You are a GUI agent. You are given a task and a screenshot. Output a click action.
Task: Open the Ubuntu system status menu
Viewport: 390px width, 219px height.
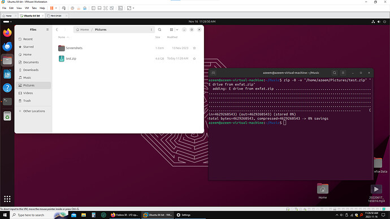(x=379, y=21)
